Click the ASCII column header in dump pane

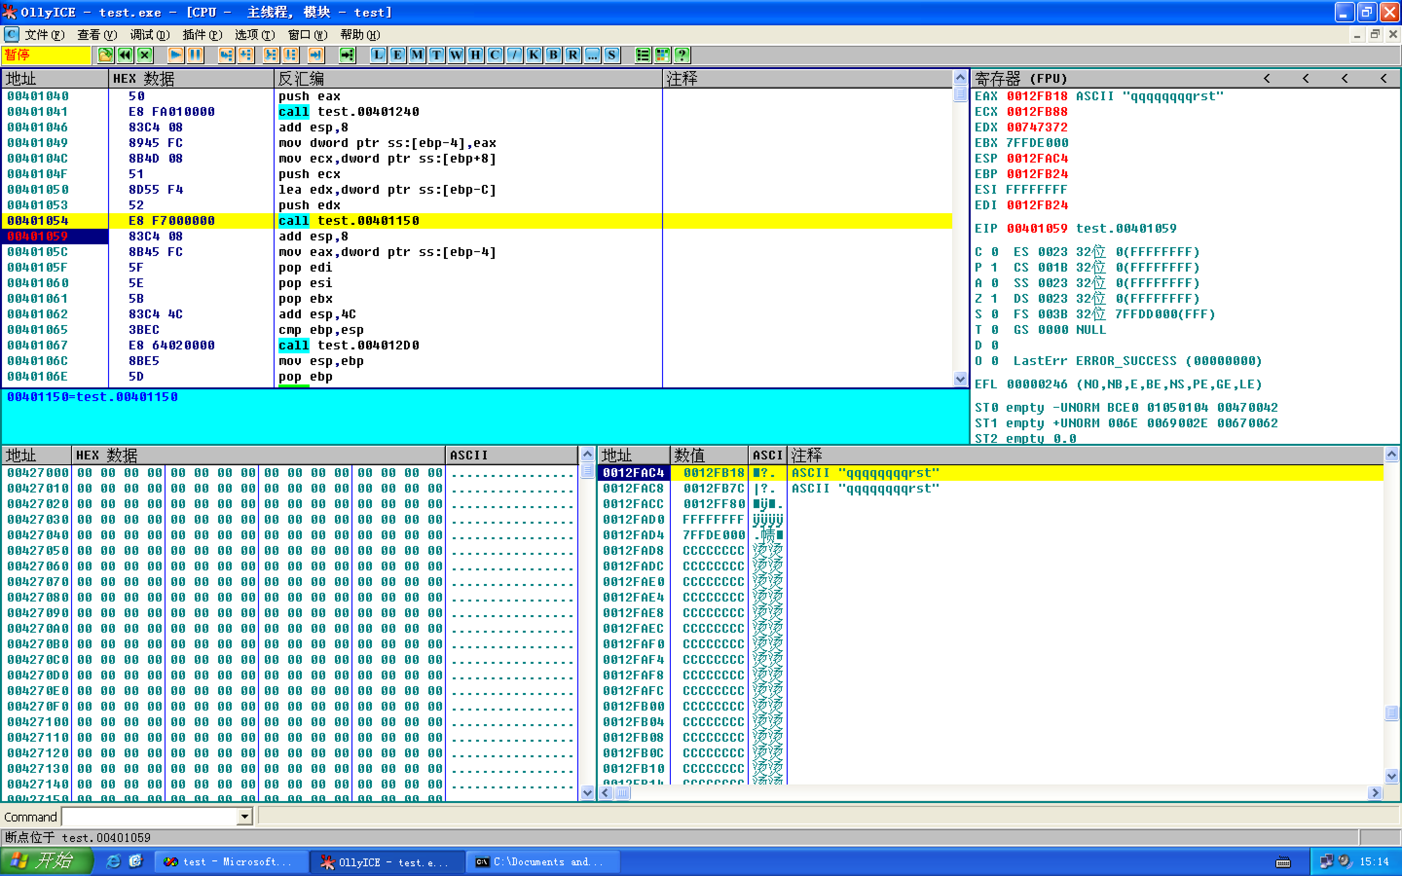[x=512, y=456]
